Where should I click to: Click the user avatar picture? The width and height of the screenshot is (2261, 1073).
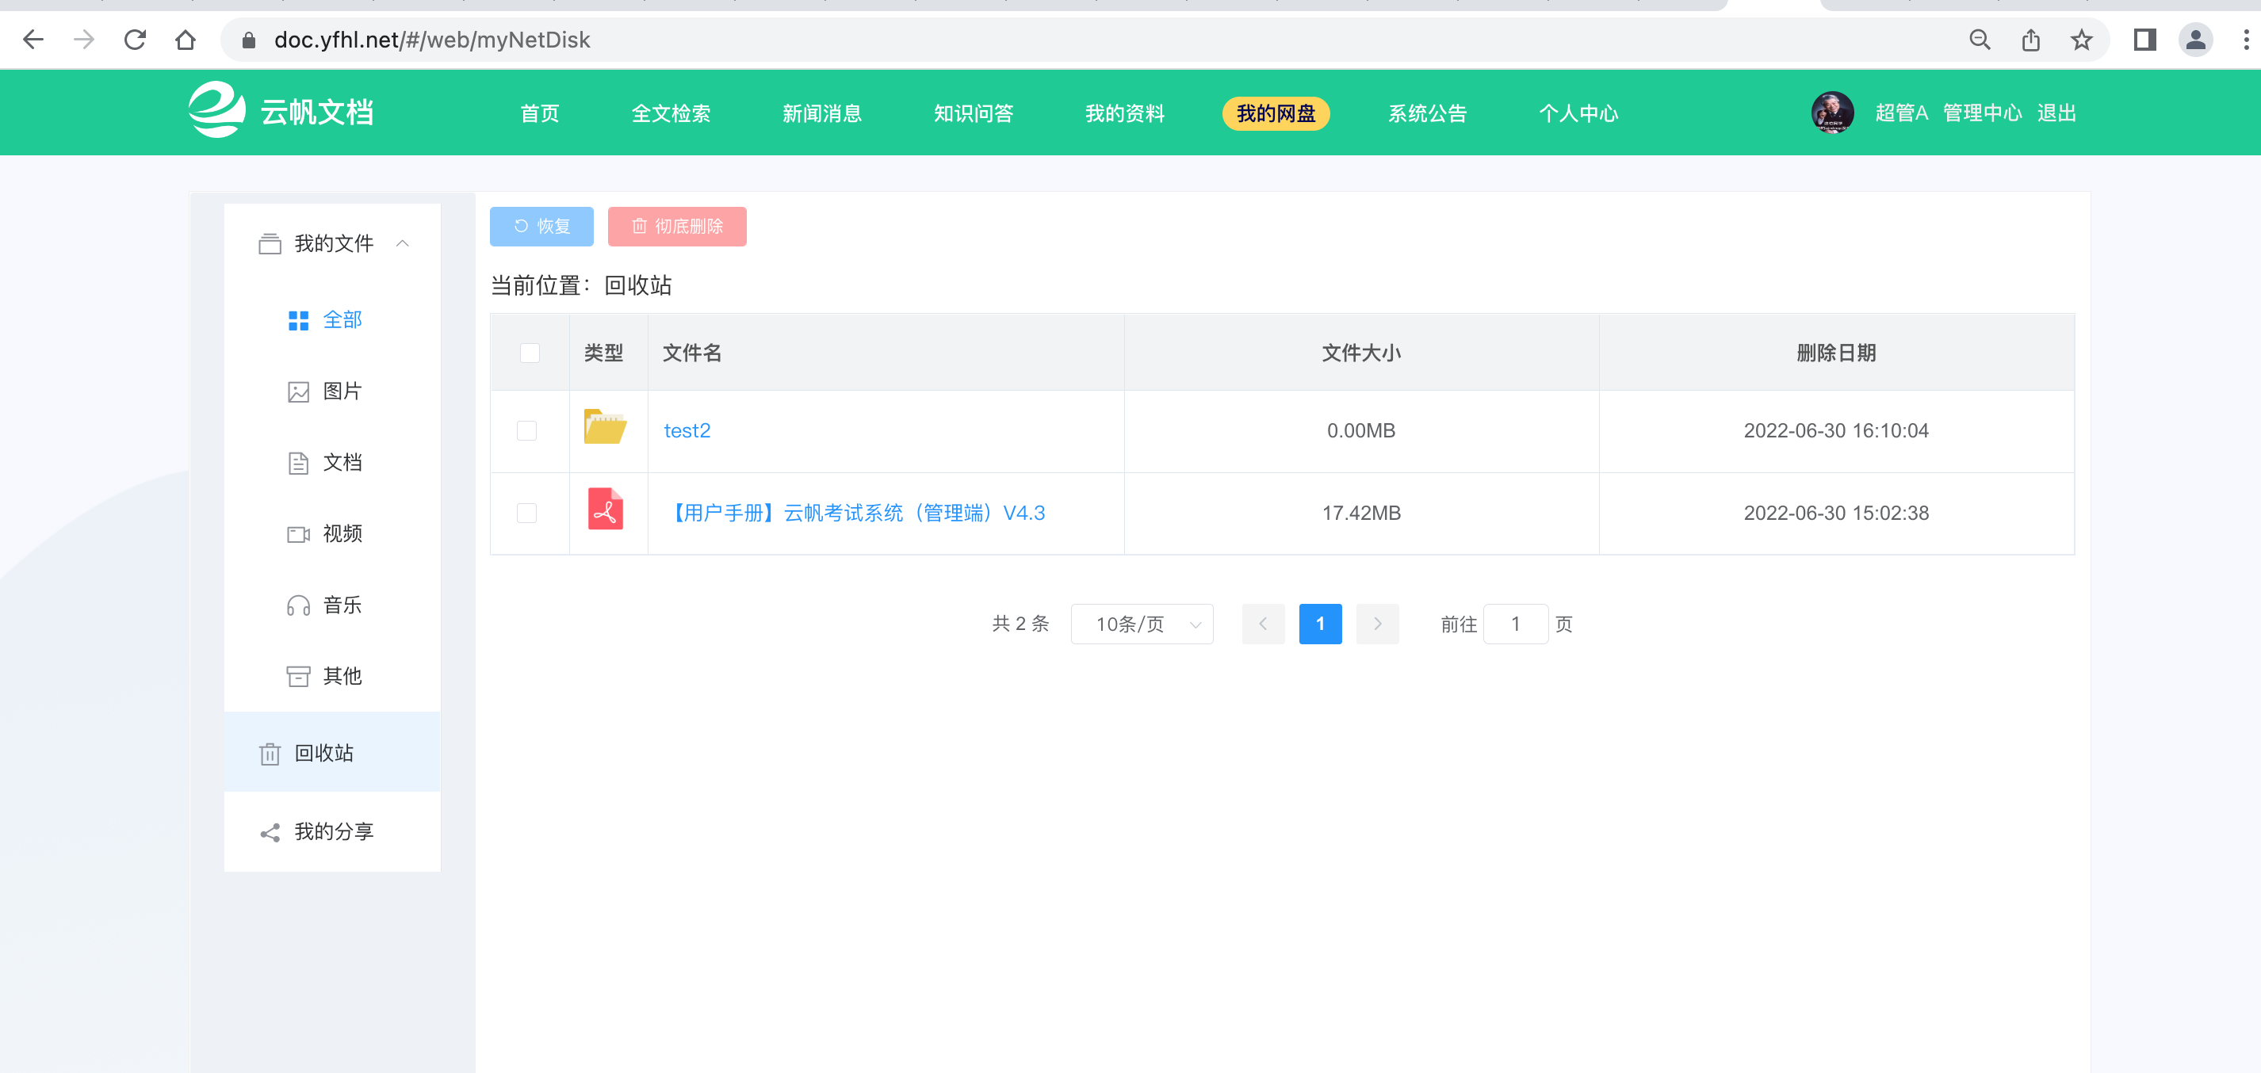[x=1832, y=113]
